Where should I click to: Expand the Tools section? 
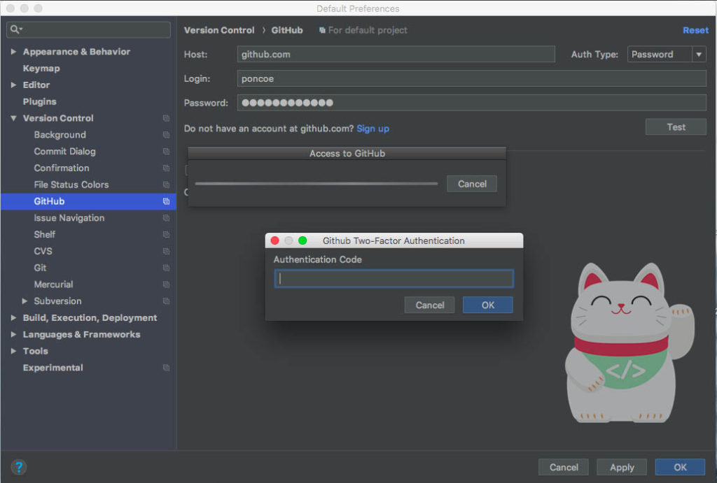click(14, 351)
